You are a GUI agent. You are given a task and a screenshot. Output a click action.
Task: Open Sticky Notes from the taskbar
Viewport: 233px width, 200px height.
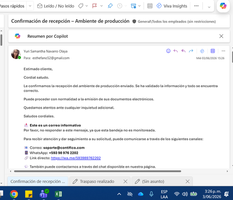click(29, 194)
